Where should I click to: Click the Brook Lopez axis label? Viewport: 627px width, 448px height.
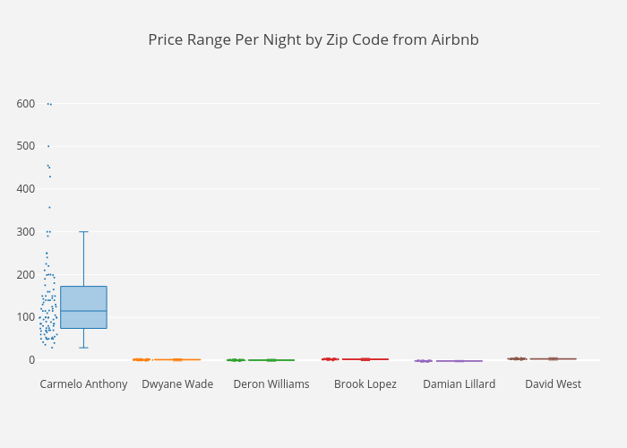[x=365, y=384]
